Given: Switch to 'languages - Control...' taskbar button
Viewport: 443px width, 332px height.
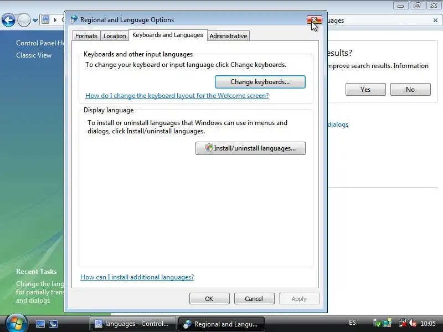Looking at the screenshot, I should pyautogui.click(x=132, y=324).
